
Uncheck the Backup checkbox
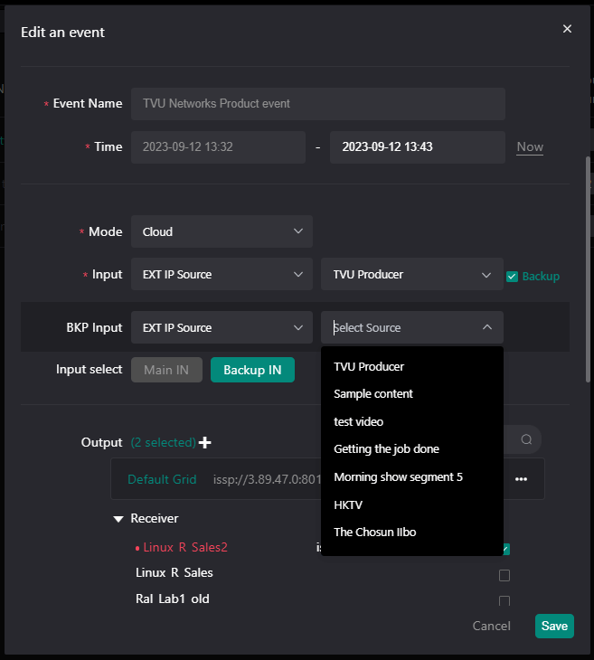[512, 277]
